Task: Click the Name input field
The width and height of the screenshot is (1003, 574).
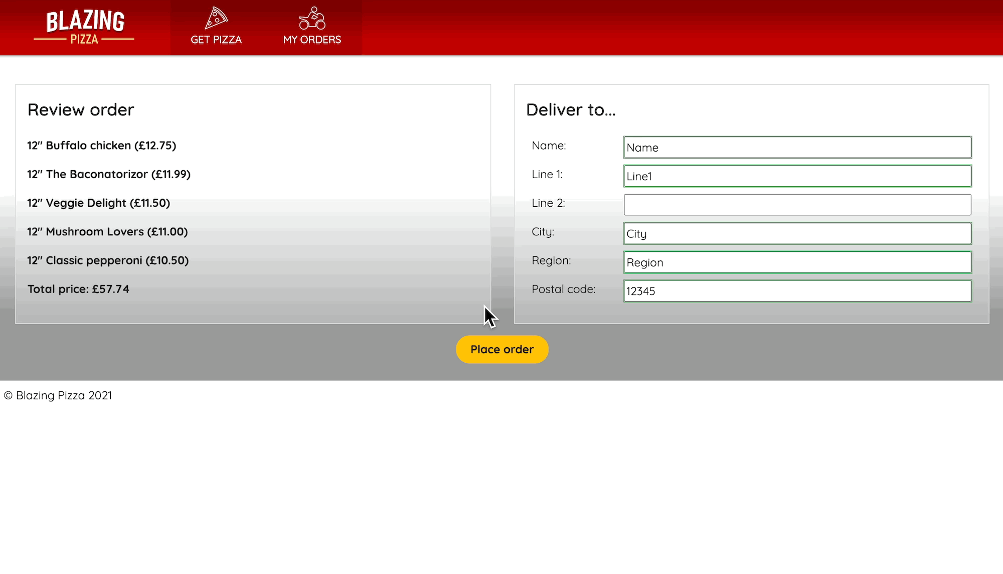Action: 797,147
